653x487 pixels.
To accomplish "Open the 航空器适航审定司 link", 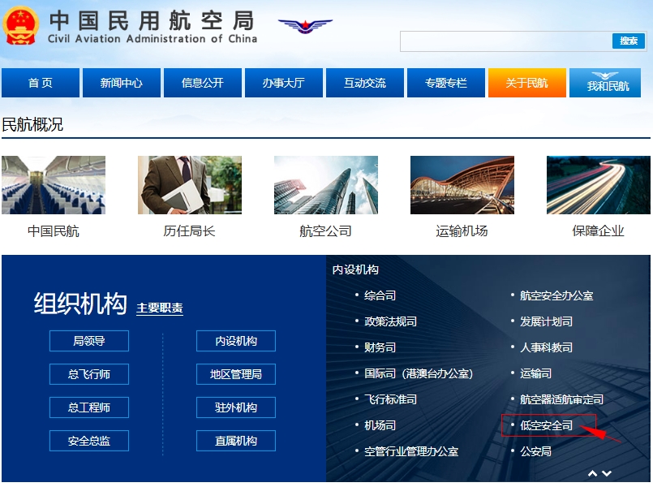I will [x=561, y=399].
